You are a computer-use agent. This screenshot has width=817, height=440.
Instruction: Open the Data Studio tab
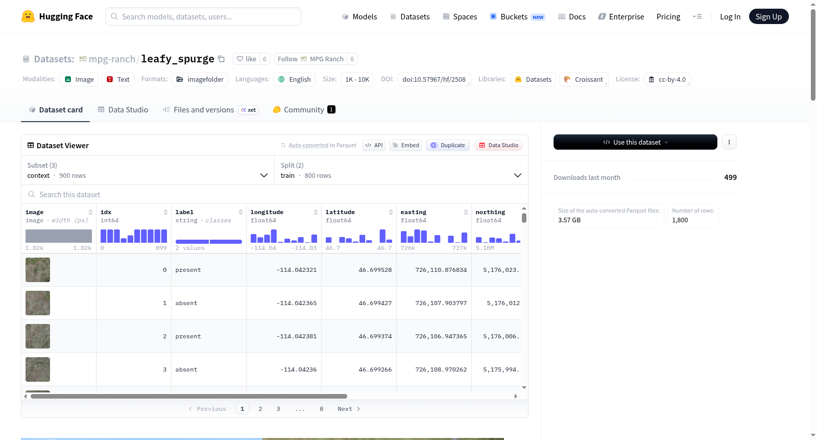[x=123, y=110]
